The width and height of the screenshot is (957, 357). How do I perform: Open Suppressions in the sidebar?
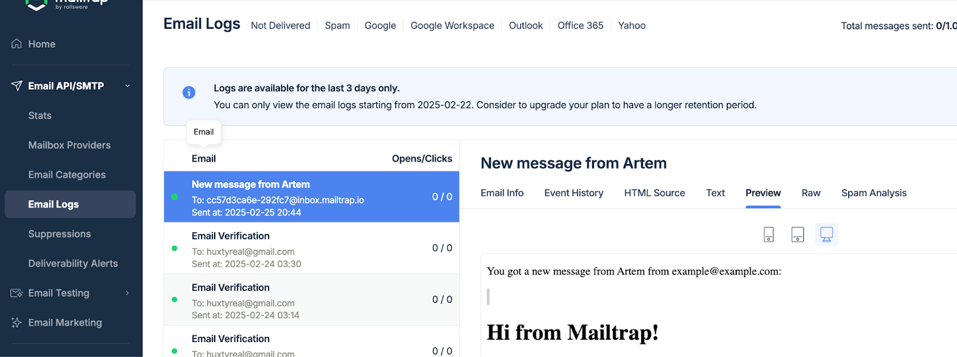pyautogui.click(x=59, y=234)
